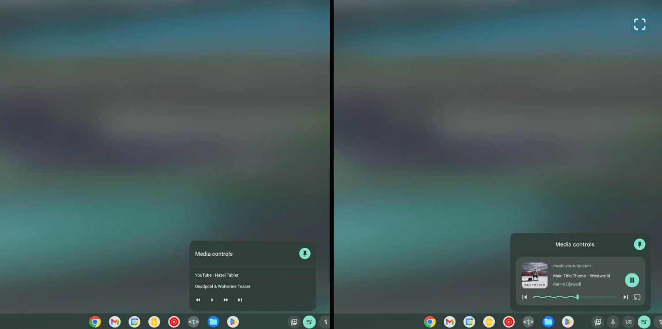
Task: Click the Westworld album art thumbnail
Action: [x=534, y=276]
